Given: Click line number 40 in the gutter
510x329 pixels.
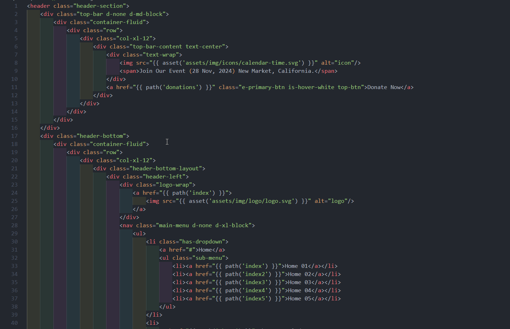Looking at the screenshot, I should 15,323.
